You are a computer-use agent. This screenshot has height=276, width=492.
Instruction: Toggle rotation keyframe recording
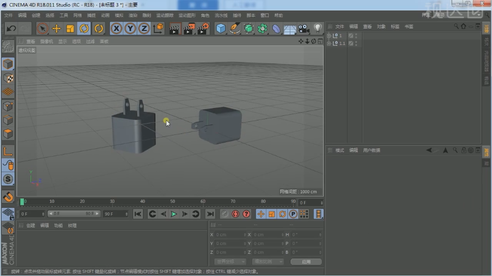pos(282,214)
